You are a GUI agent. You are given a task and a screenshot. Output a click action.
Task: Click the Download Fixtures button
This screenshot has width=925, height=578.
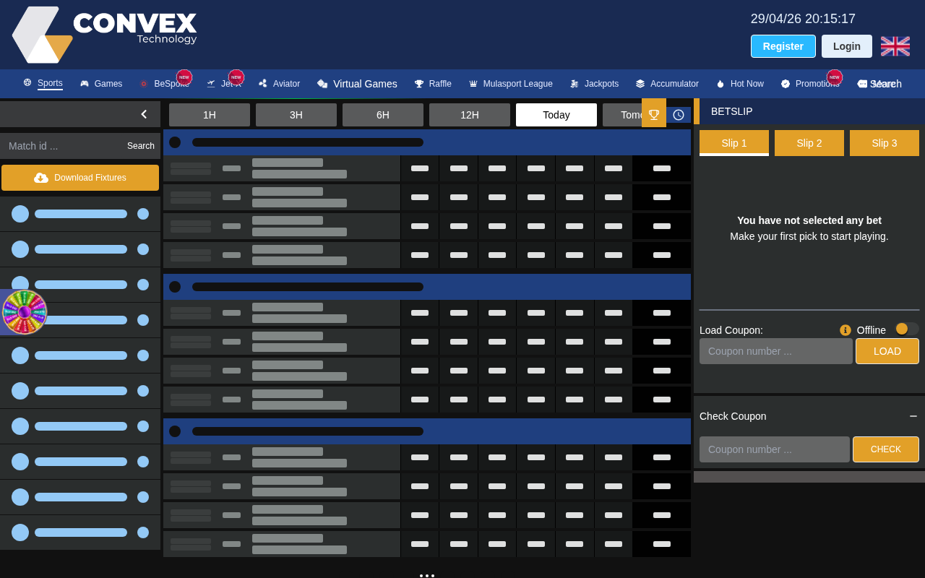80,178
